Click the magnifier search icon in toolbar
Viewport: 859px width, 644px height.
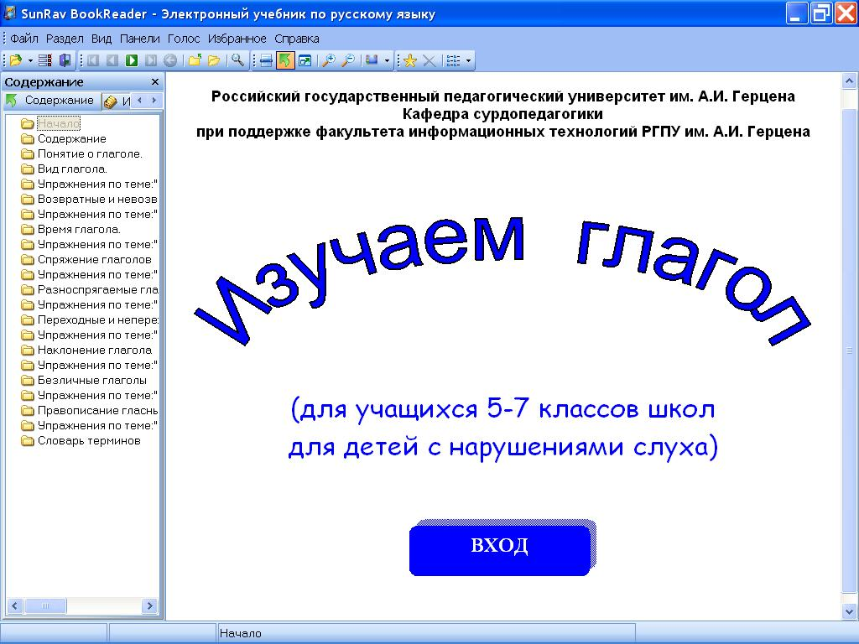(x=238, y=60)
